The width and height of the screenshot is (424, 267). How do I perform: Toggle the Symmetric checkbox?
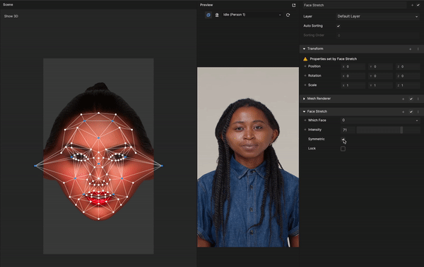(343, 139)
